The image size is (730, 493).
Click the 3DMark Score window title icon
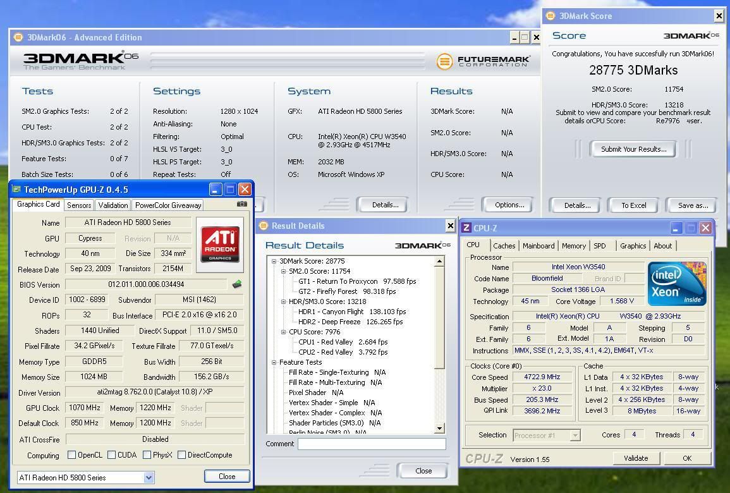tap(551, 16)
